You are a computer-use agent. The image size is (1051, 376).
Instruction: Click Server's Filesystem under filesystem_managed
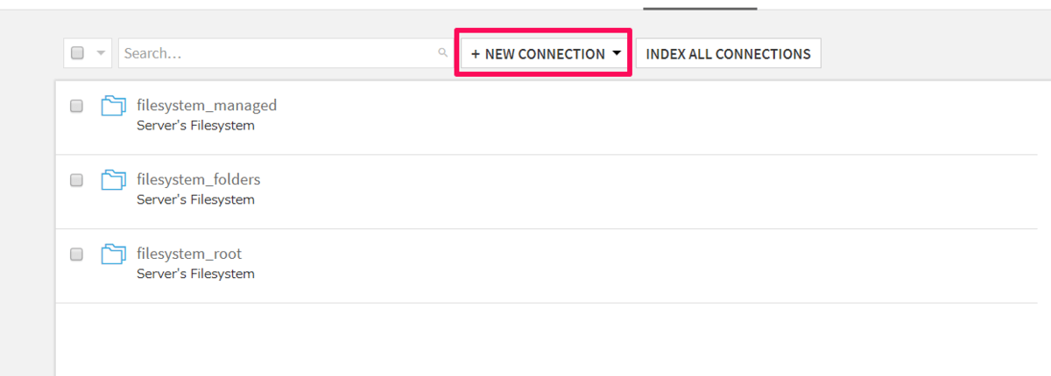(x=195, y=126)
